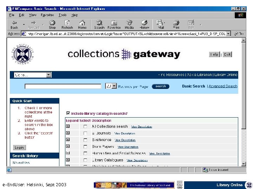Click the Refresh toolbar icon
Viewport: 253px width, 189px height.
click(x=67, y=24)
